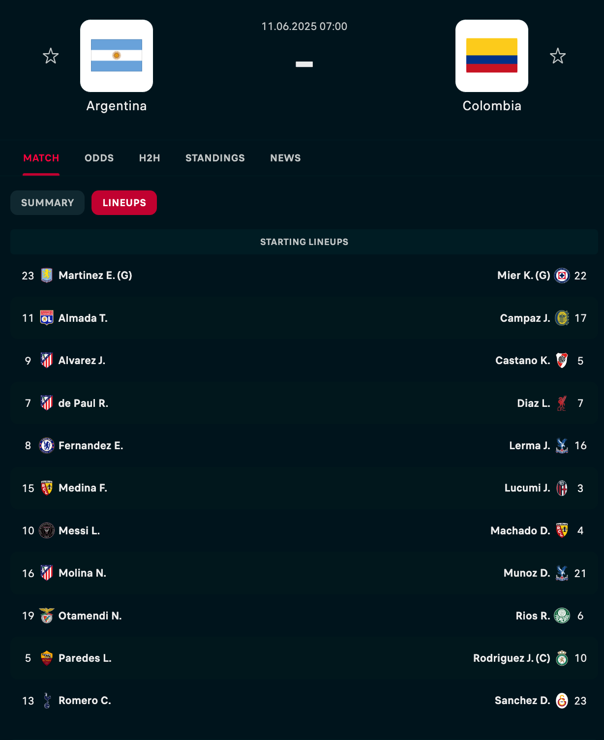Open the Colombia flag logo

(492, 56)
